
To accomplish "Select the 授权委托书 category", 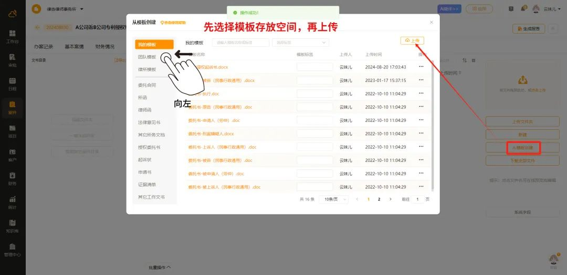I will (149, 147).
